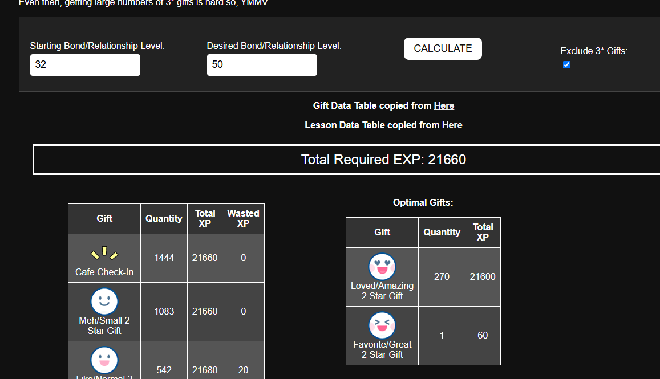Click the Wasted XP column header

(x=243, y=219)
